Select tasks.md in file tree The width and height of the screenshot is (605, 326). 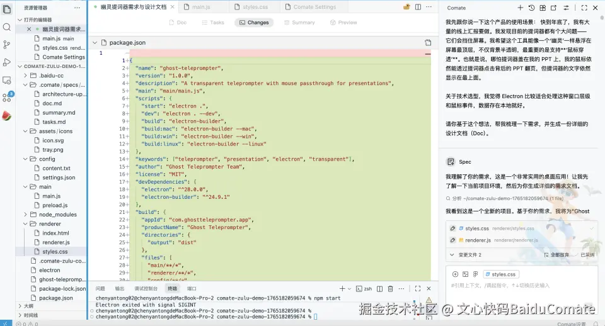(54, 121)
